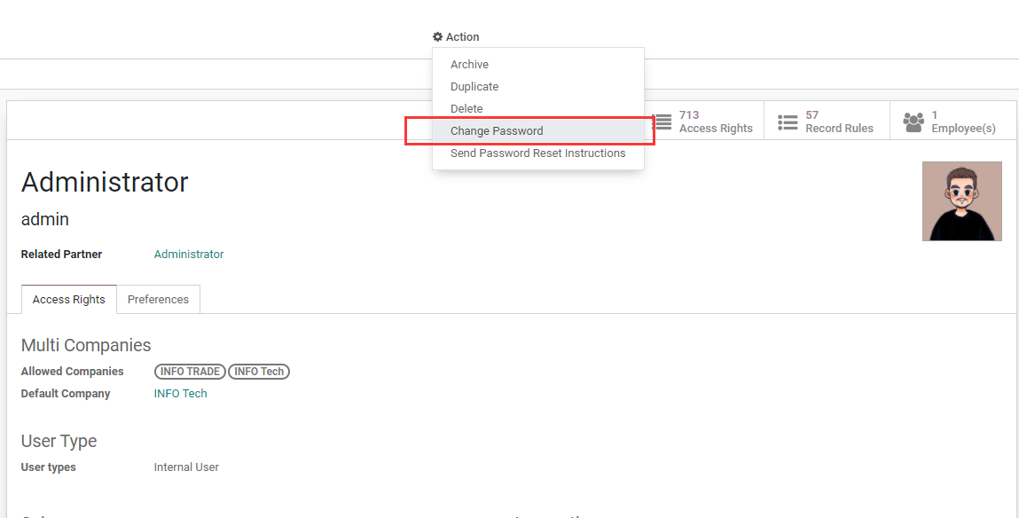Select Archive from Action menu
Viewport: 1019px width, 518px height.
point(538,65)
